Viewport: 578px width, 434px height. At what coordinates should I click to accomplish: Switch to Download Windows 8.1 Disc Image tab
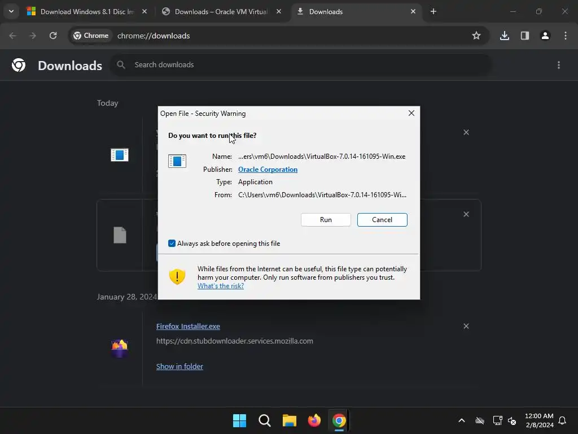[87, 11]
